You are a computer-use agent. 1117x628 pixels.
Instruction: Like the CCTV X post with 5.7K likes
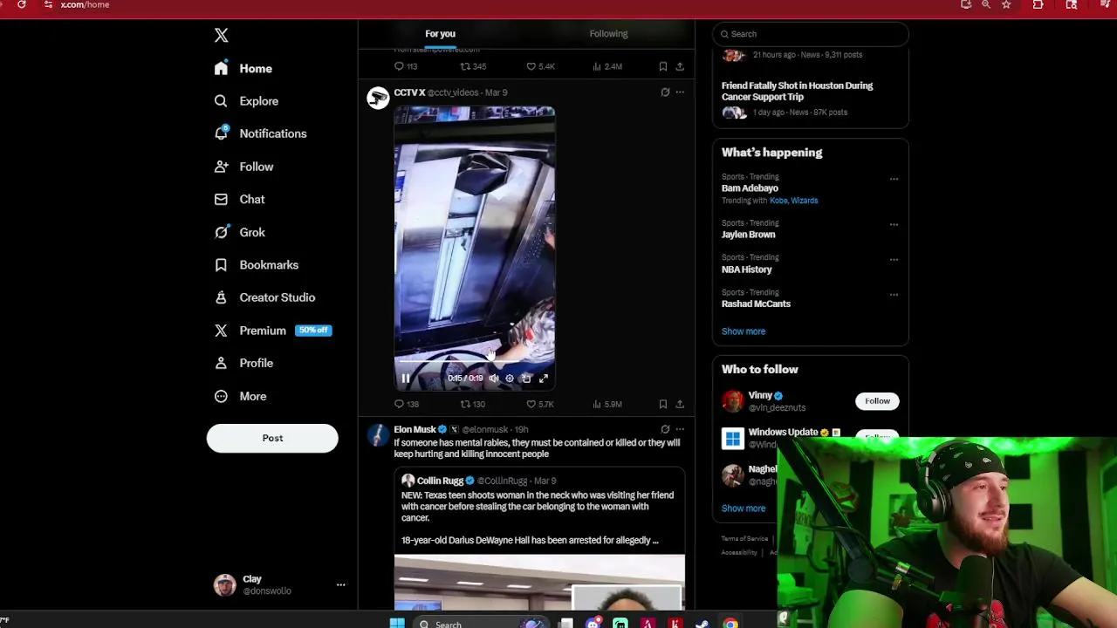pos(540,404)
